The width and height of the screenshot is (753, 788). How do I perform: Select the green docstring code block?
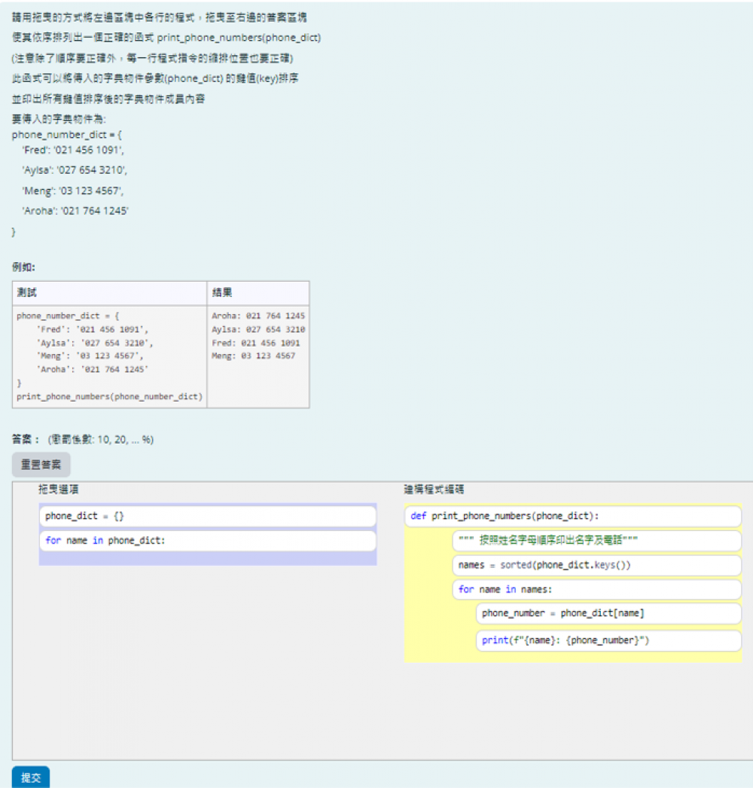596,541
